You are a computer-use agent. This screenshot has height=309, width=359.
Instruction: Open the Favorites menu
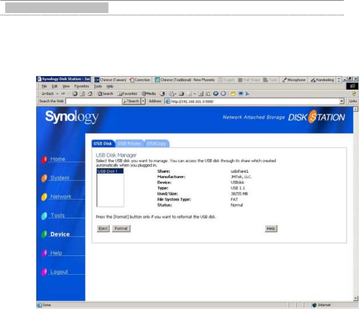coord(81,86)
